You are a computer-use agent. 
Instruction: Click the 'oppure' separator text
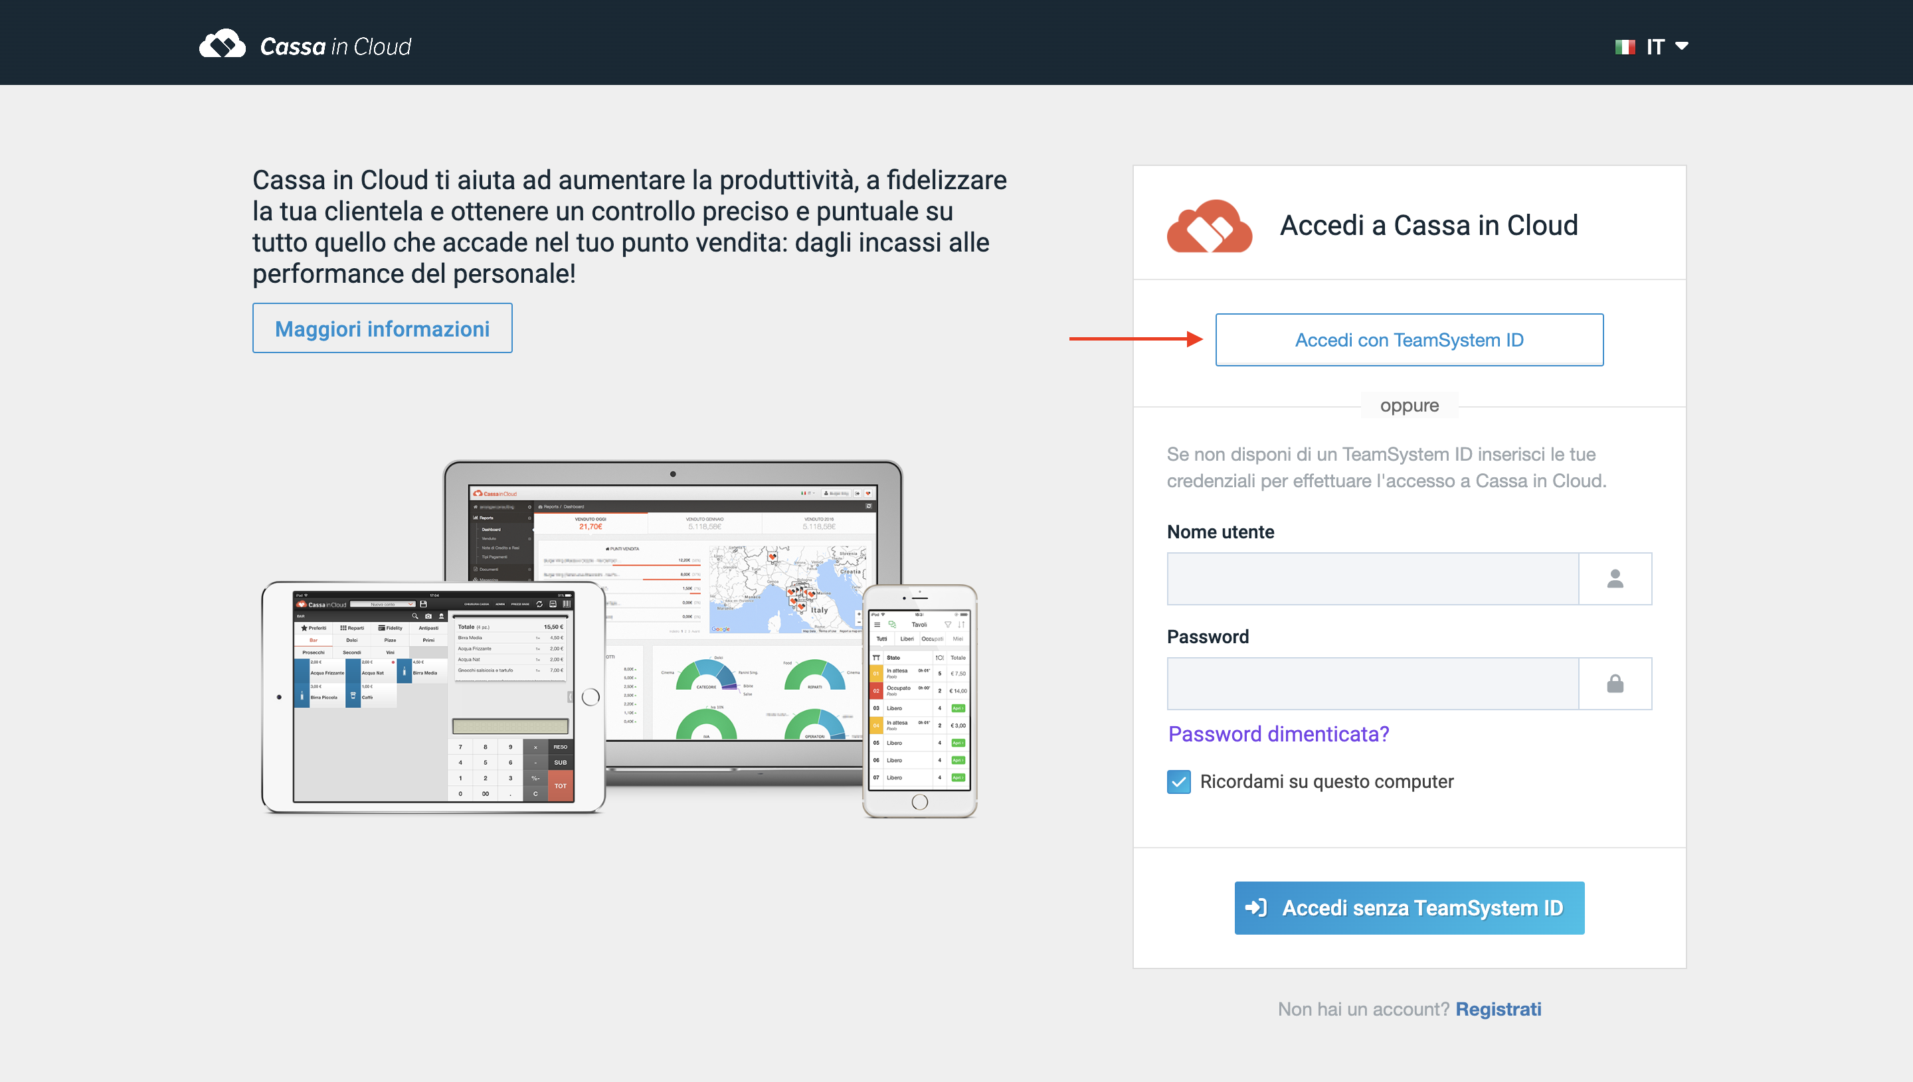pyautogui.click(x=1409, y=406)
